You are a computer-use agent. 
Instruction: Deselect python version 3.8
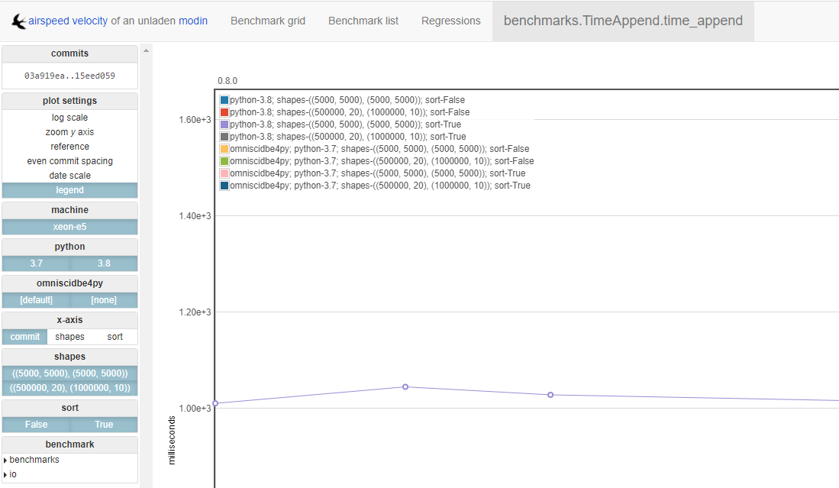(103, 263)
